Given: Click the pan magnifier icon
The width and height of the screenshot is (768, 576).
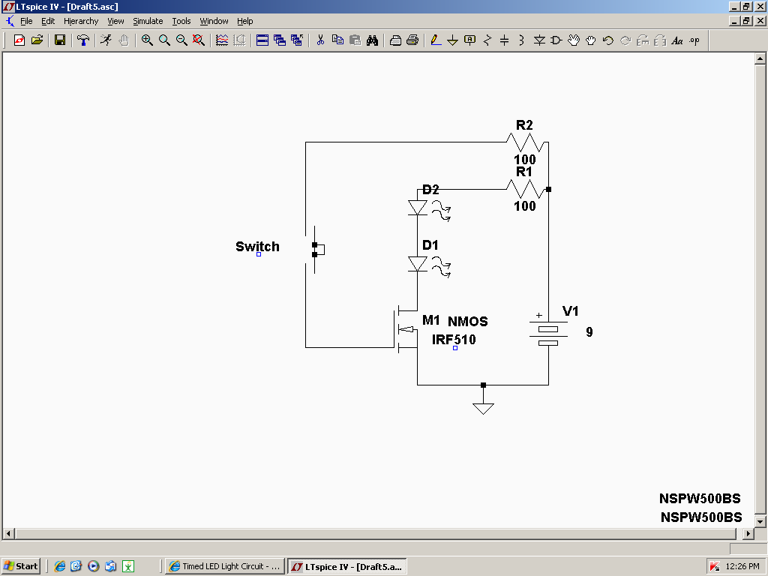Looking at the screenshot, I should pyautogui.click(x=164, y=40).
